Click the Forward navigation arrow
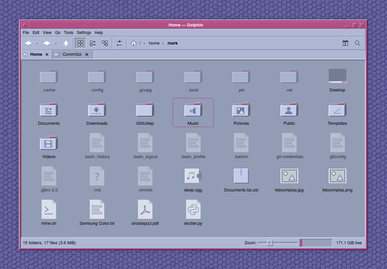The width and height of the screenshot is (387, 269). point(47,43)
